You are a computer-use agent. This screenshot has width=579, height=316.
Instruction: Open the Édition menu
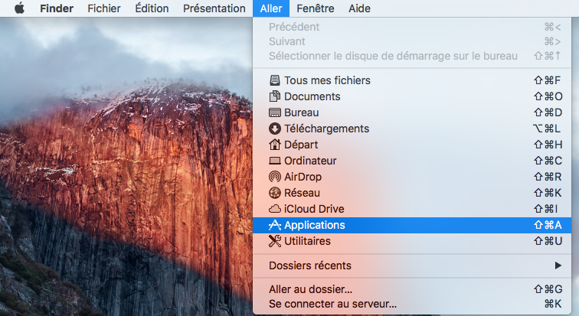click(x=152, y=9)
